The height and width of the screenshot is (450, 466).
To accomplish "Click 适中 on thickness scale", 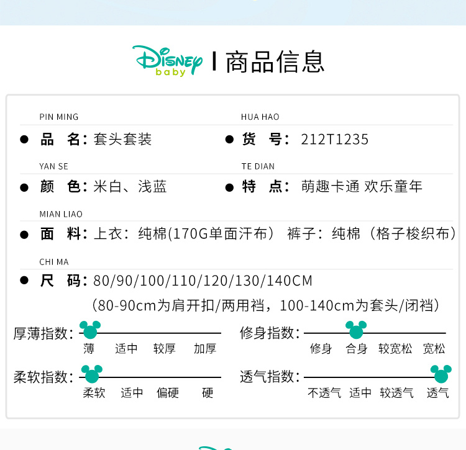I will (126, 349).
